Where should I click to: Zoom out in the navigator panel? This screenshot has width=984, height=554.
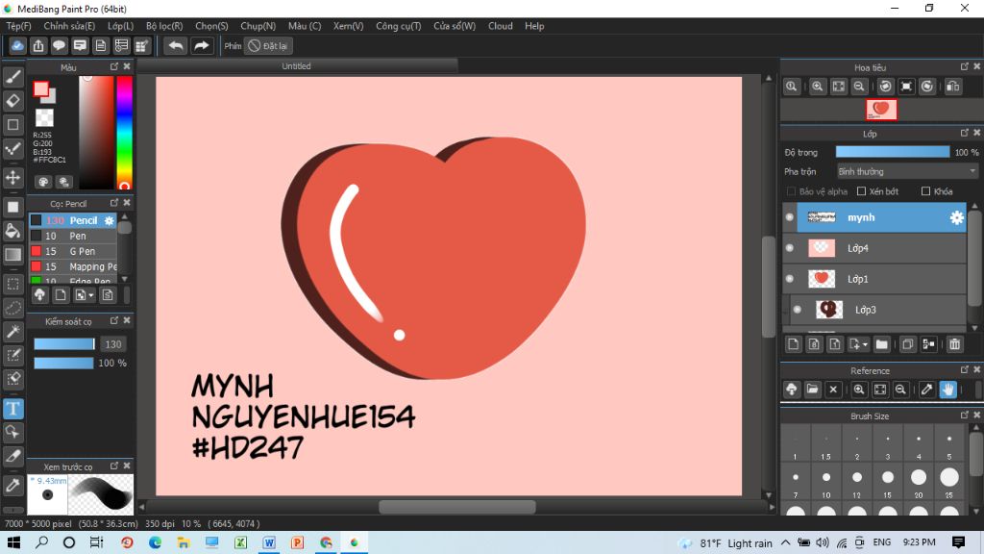(x=859, y=86)
